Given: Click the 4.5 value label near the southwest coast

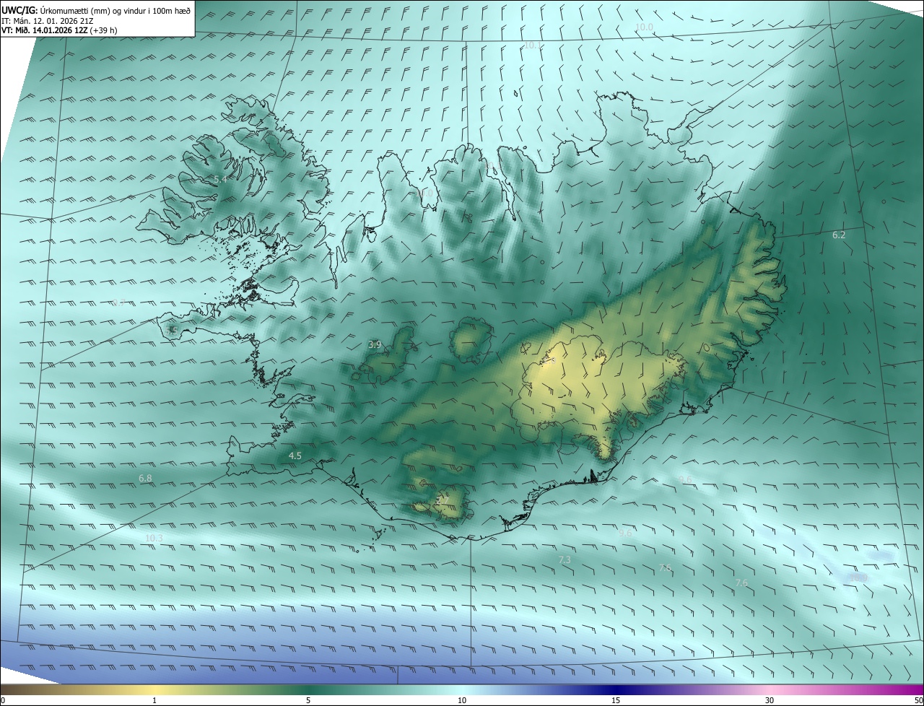Looking at the screenshot, I should tap(295, 456).
